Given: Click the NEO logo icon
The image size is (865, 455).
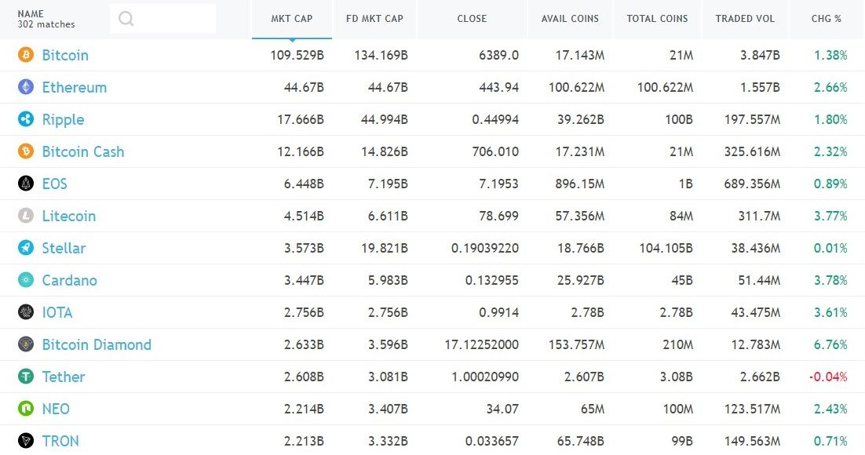Looking at the screenshot, I should (26, 409).
